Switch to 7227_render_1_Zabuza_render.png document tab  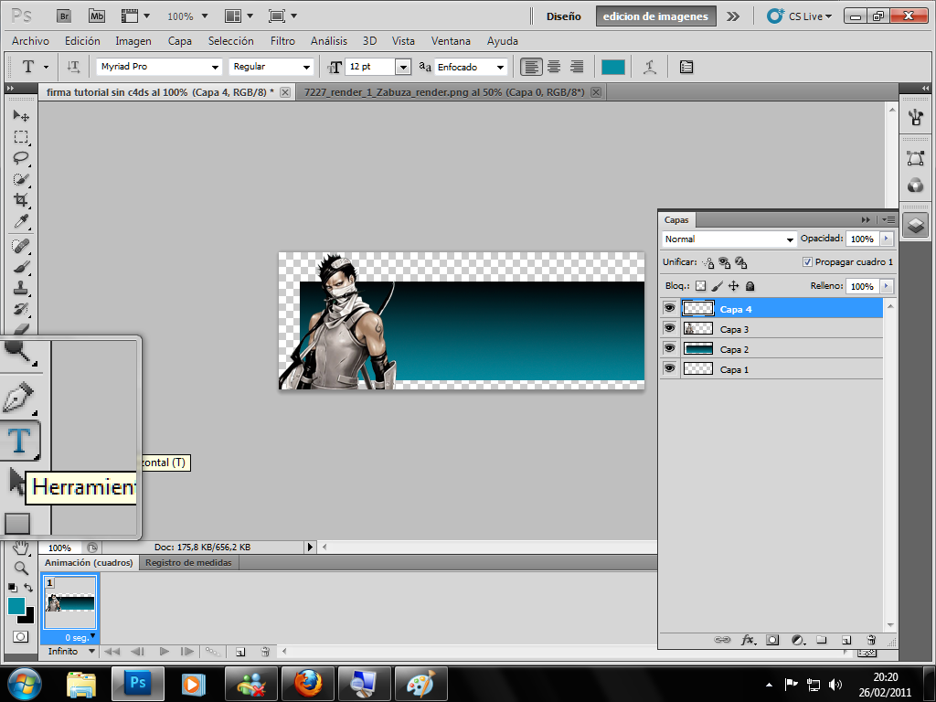[444, 92]
